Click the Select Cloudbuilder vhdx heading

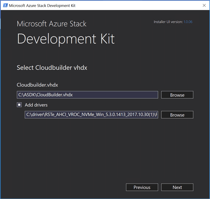pyautogui.click(x=52, y=68)
